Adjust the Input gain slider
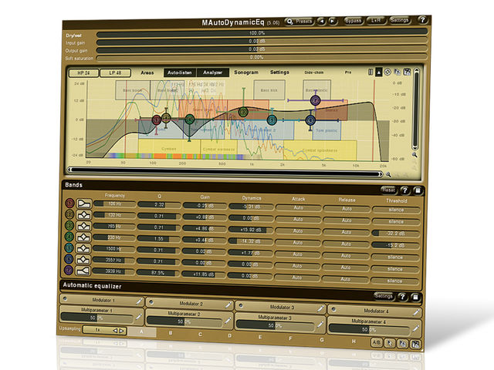Screen dimensions: 494x370 (262, 41)
